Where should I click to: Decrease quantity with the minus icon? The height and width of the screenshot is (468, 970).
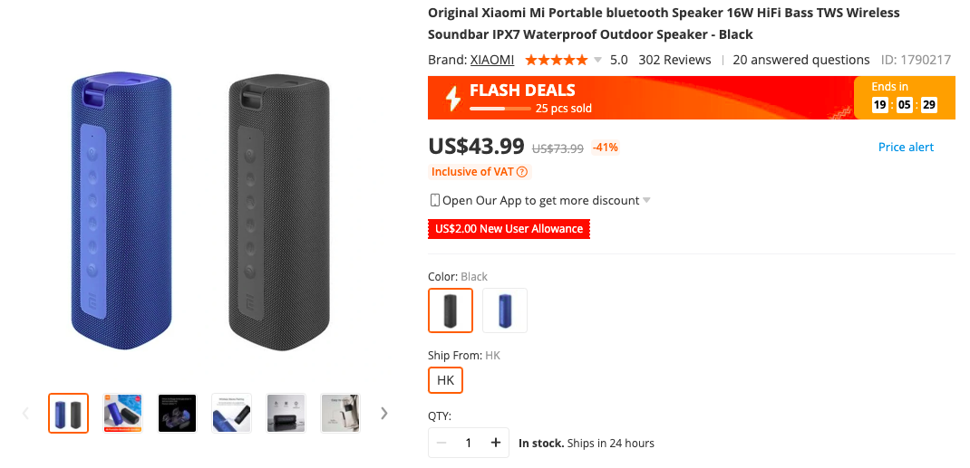tap(441, 443)
